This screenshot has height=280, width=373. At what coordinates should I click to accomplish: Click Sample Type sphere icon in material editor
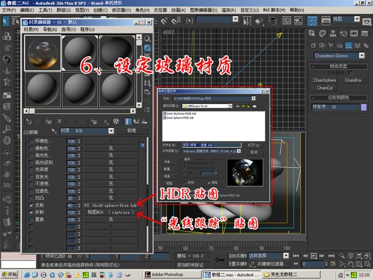coord(147,39)
